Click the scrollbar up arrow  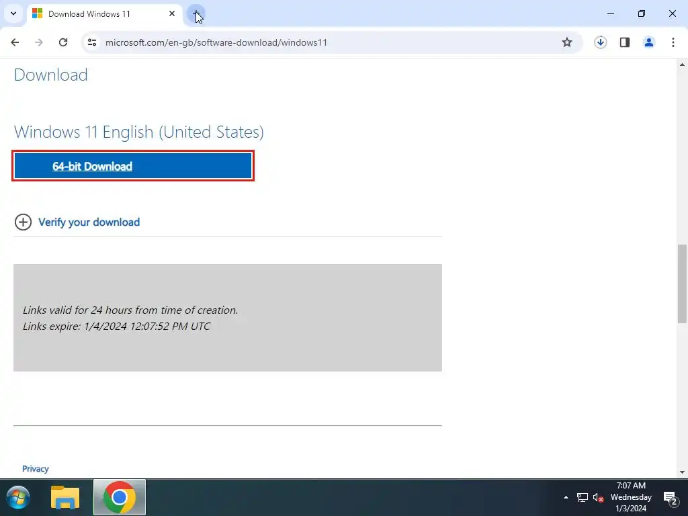(x=683, y=64)
